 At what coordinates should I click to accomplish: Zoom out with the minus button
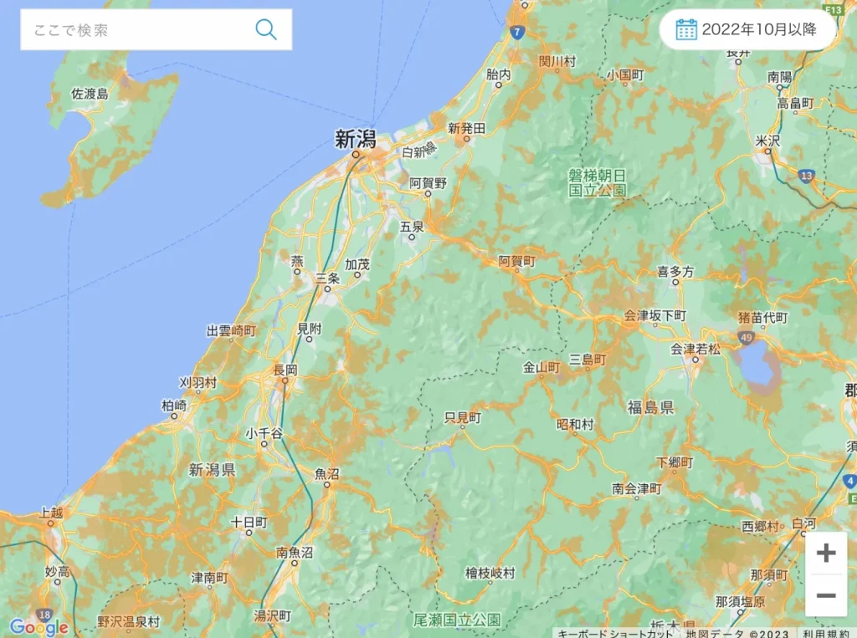pos(826,595)
